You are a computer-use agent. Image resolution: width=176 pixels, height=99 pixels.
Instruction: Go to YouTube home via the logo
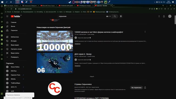click(15, 16)
